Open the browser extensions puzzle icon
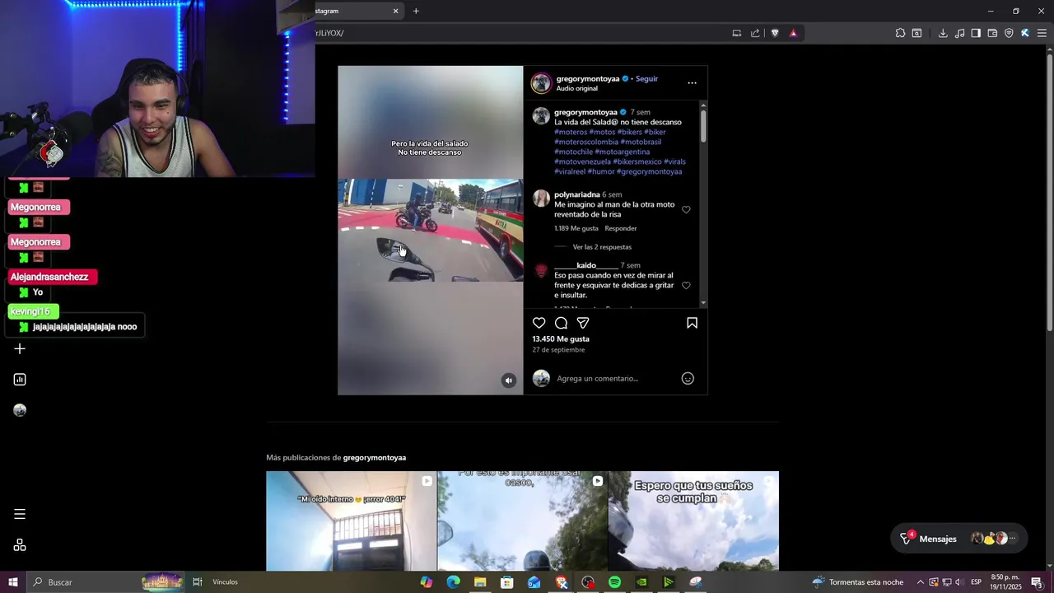 click(900, 33)
